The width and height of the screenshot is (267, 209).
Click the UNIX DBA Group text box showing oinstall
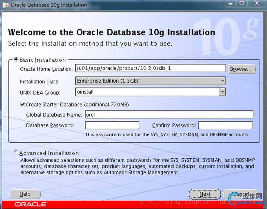coord(147,92)
